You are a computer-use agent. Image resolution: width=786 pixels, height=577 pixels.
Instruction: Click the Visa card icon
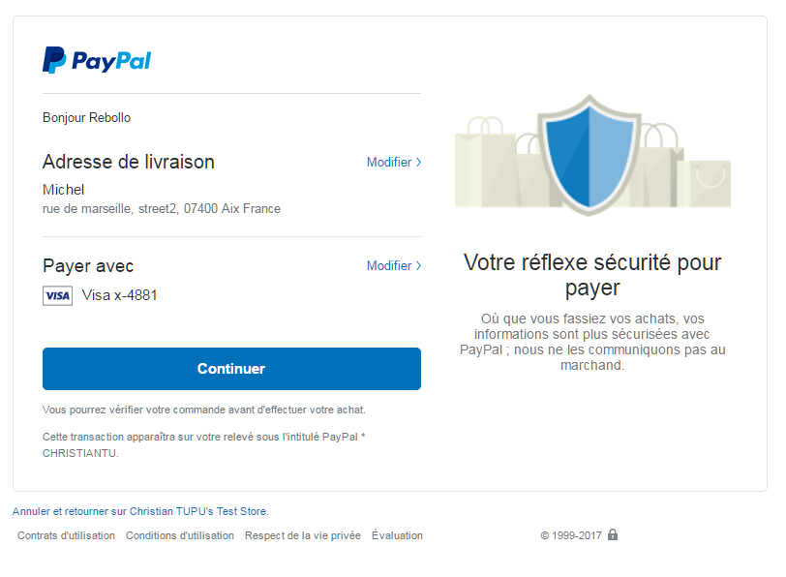pos(57,295)
